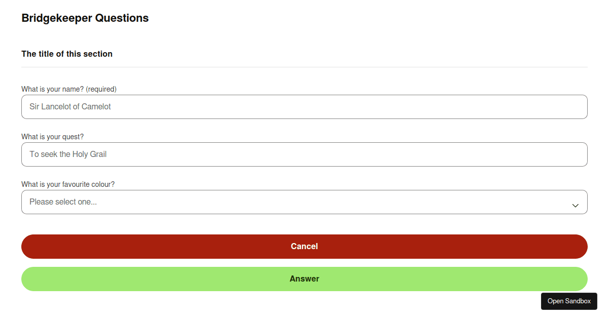Click the '(required)' text beside name label
Screen dimensions: 609x319
101,89
